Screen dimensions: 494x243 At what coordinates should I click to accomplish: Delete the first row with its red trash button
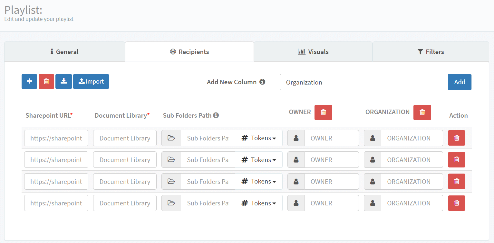456,138
